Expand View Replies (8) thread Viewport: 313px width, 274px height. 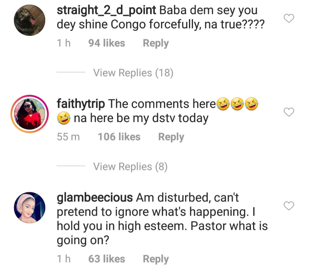130,166
